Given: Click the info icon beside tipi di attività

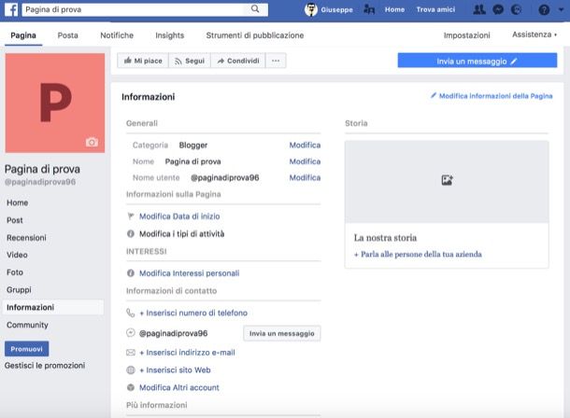Looking at the screenshot, I should point(131,233).
